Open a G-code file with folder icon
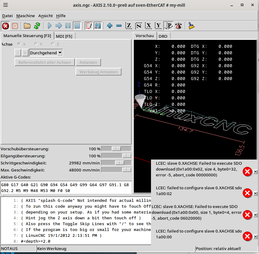The height and width of the screenshot is (254, 259). coord(27,26)
